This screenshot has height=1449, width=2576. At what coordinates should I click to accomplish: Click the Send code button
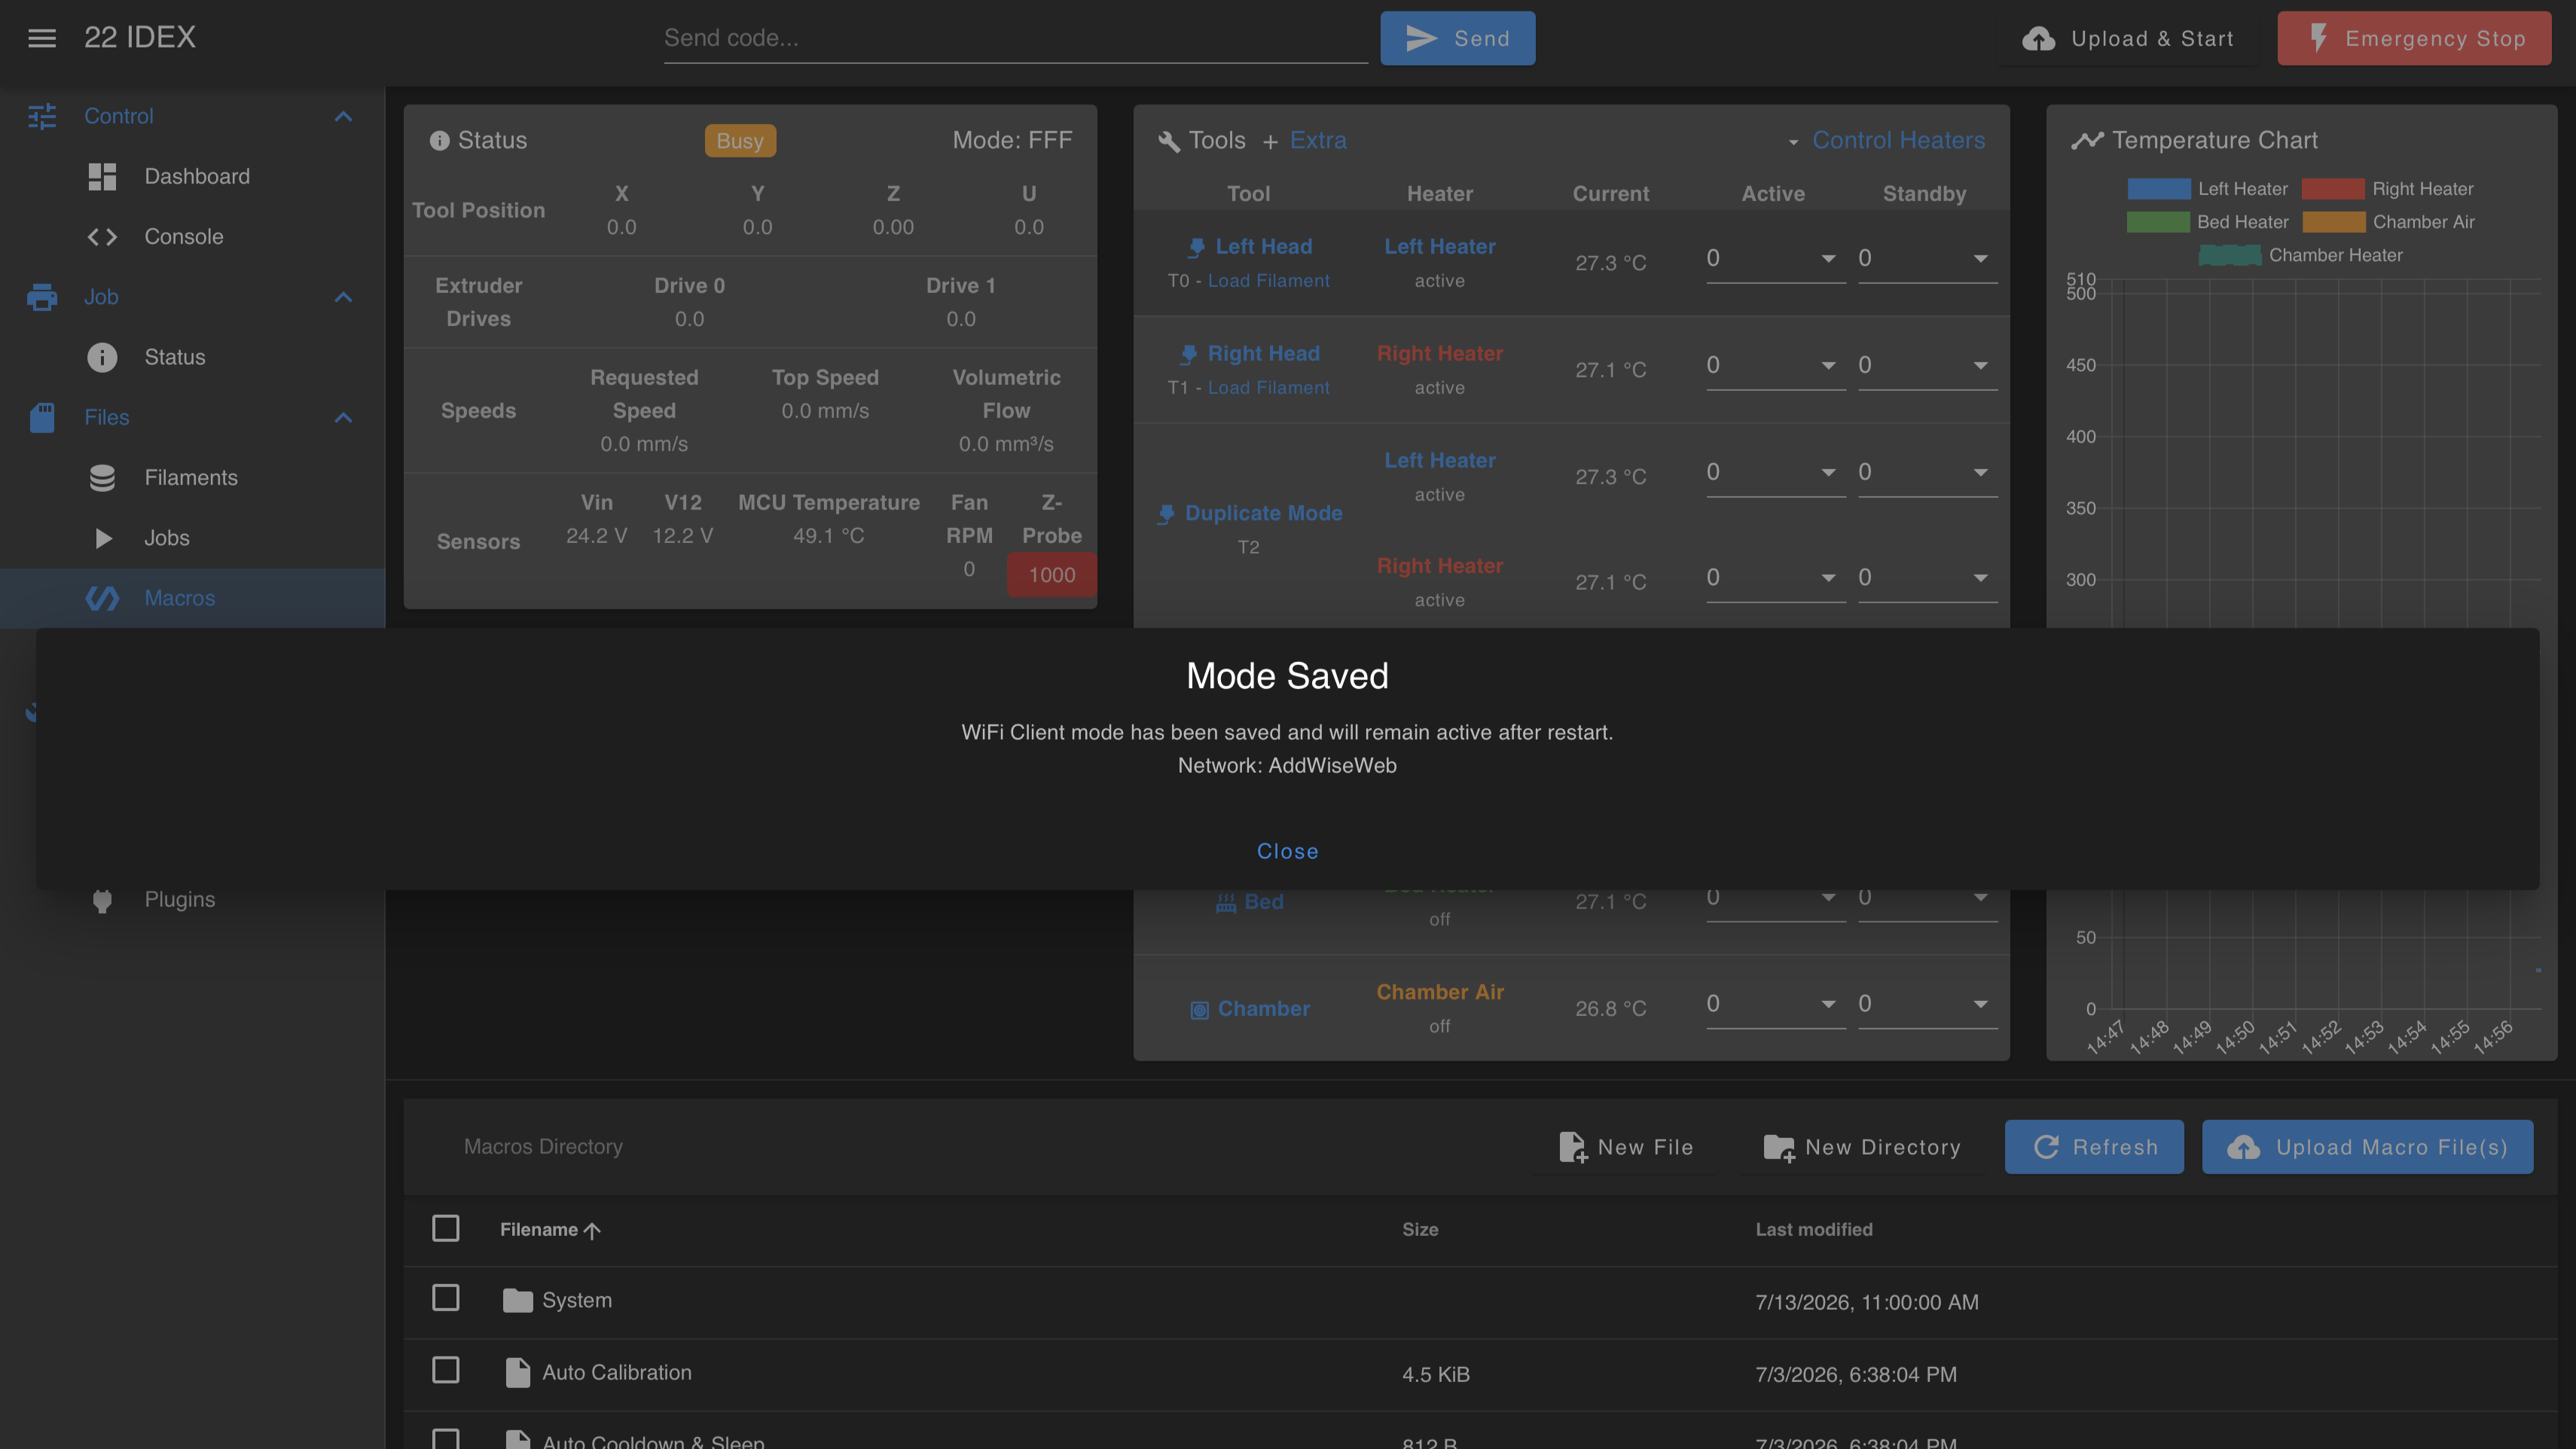point(1457,38)
